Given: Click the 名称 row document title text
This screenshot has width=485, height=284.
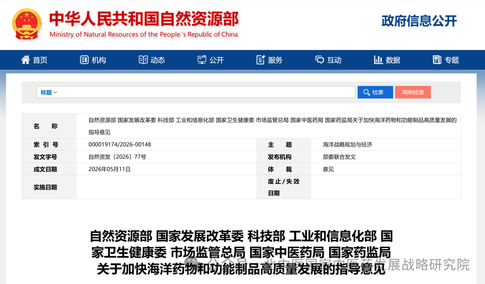Looking at the screenshot, I should coord(273,126).
